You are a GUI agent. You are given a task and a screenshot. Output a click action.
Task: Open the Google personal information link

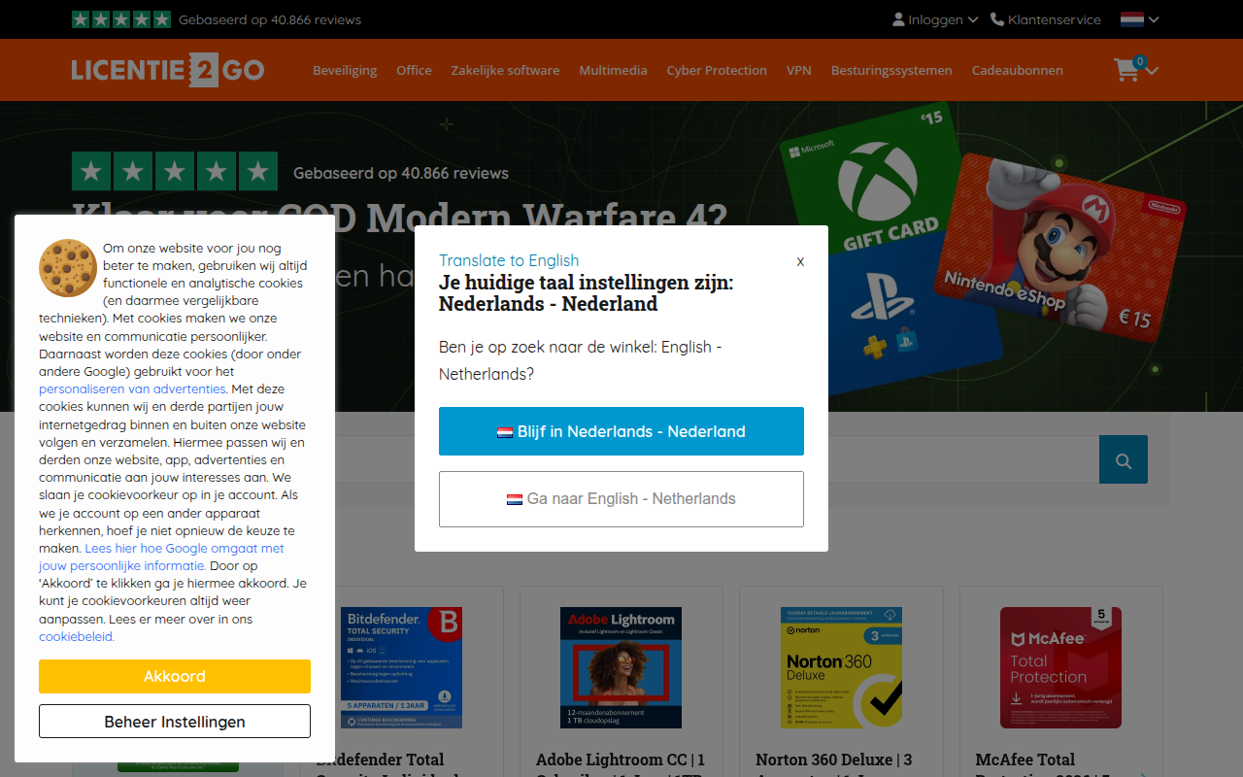point(161,557)
